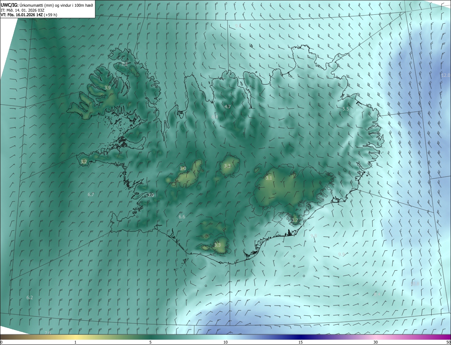This screenshot has height=345, width=451.
Task: Click the 30 tick label on the color scale
Action: coord(376,342)
